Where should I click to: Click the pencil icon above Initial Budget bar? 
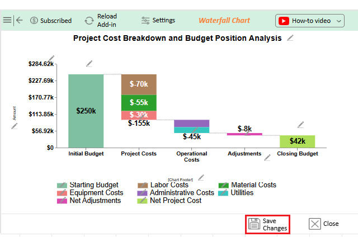89,64
